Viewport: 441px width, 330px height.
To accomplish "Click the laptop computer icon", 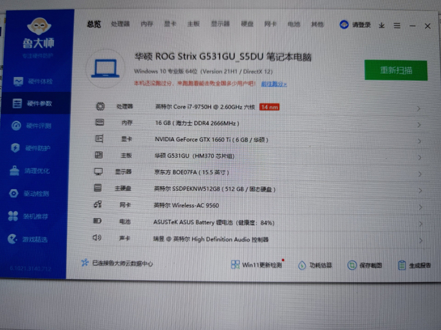I will click(x=105, y=68).
